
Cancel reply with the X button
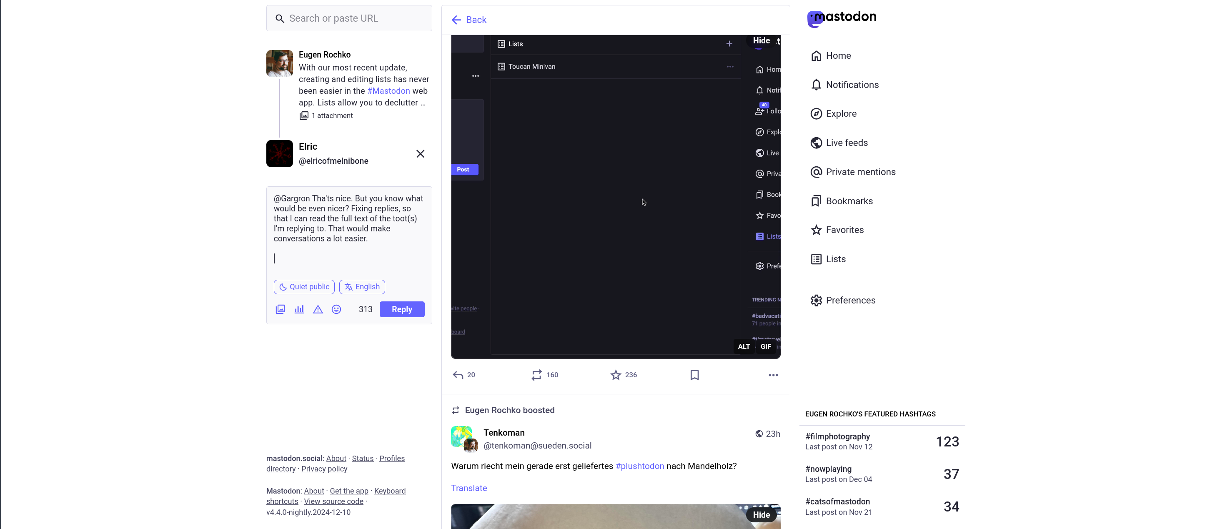pyautogui.click(x=420, y=154)
